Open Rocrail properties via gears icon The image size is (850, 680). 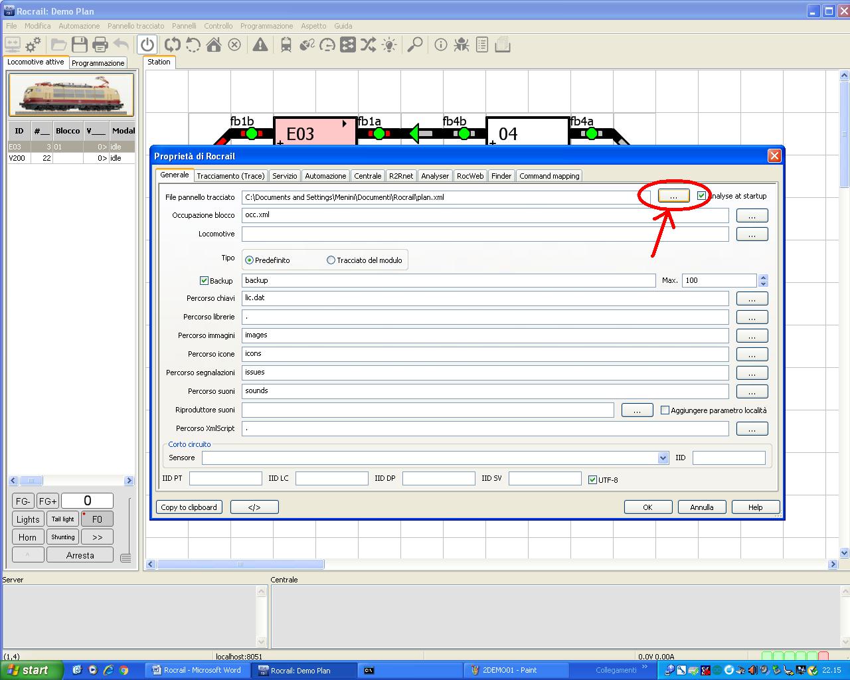33,44
